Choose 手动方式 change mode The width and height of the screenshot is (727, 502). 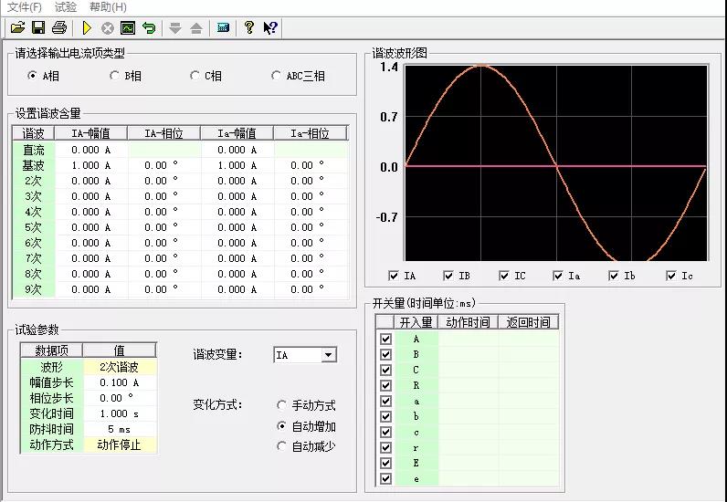click(281, 405)
